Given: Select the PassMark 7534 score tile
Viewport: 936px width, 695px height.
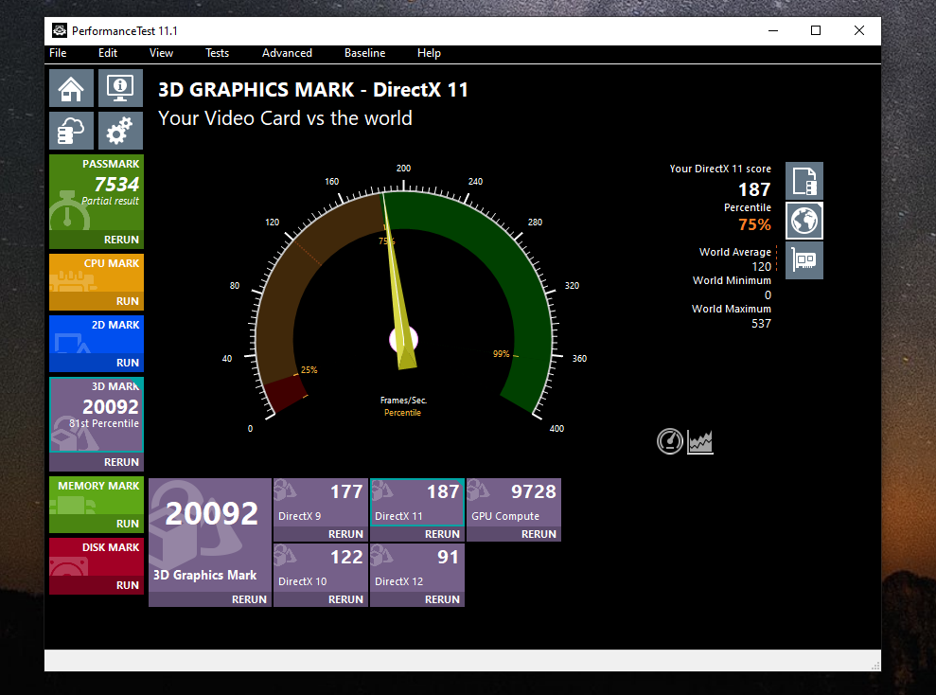Looking at the screenshot, I should click(97, 193).
